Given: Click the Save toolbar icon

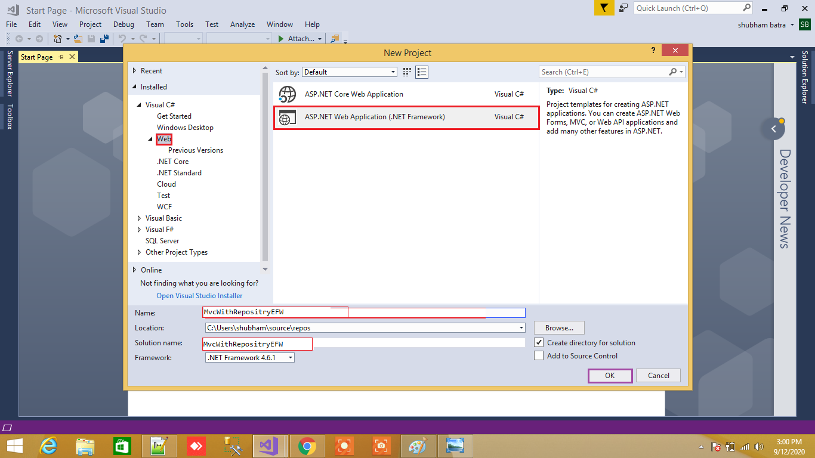Looking at the screenshot, I should (91, 39).
